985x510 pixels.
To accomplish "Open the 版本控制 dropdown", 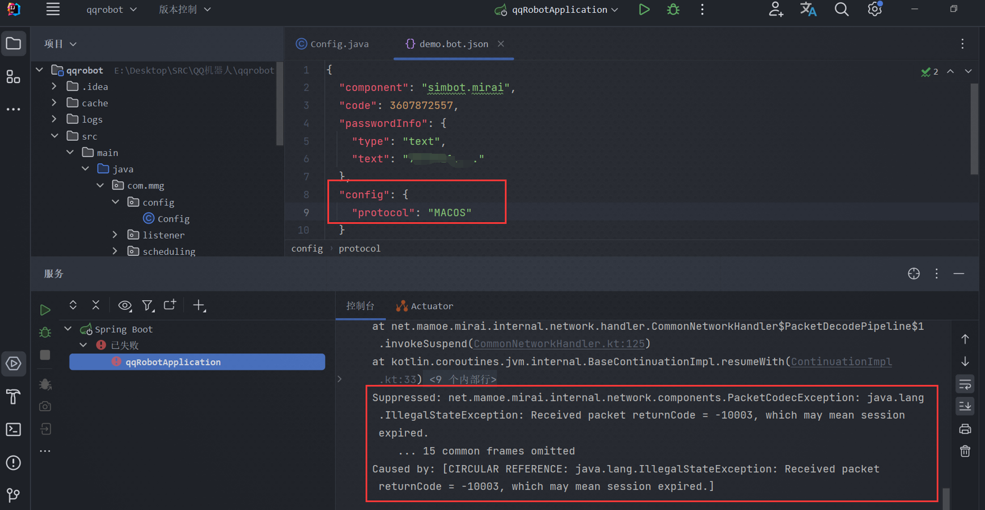I will 185,10.
